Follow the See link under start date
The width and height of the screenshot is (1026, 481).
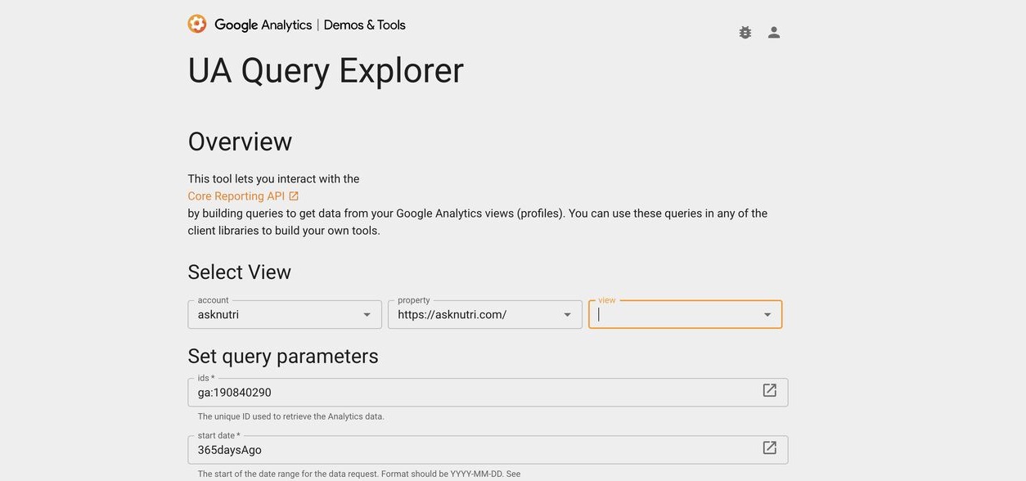(x=514, y=472)
